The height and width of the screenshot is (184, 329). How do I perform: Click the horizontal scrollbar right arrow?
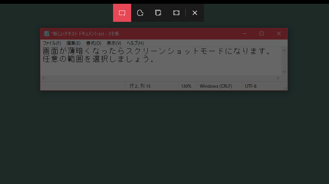coord(278,78)
